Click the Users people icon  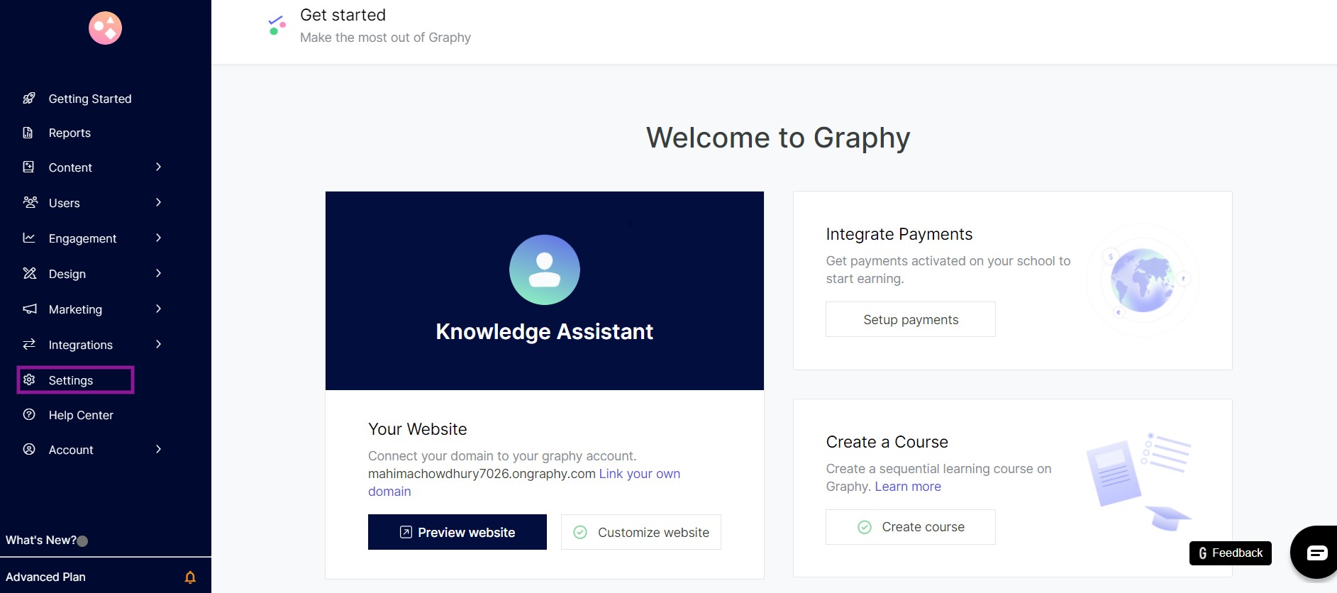point(30,202)
